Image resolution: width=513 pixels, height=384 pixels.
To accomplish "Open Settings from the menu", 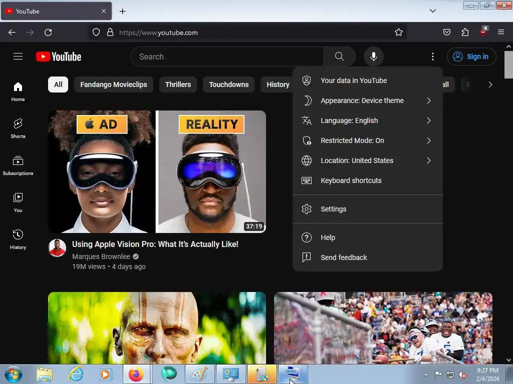I will [368, 209].
